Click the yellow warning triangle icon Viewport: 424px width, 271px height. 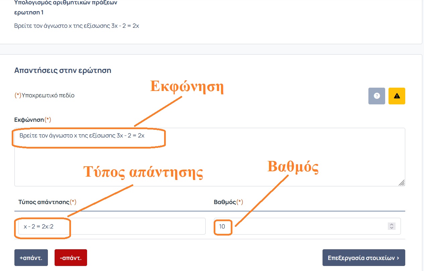click(x=397, y=96)
